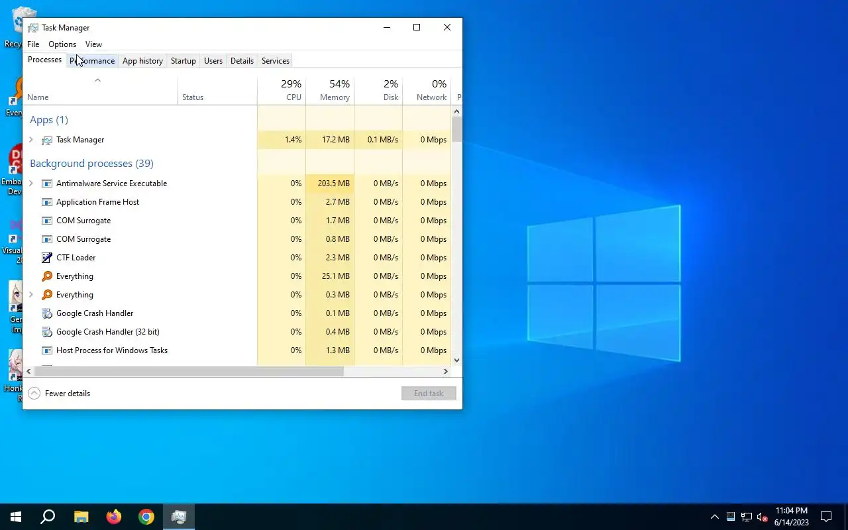The image size is (848, 530).
Task: Click the Google Crash Handler icon
Action: coord(47,313)
